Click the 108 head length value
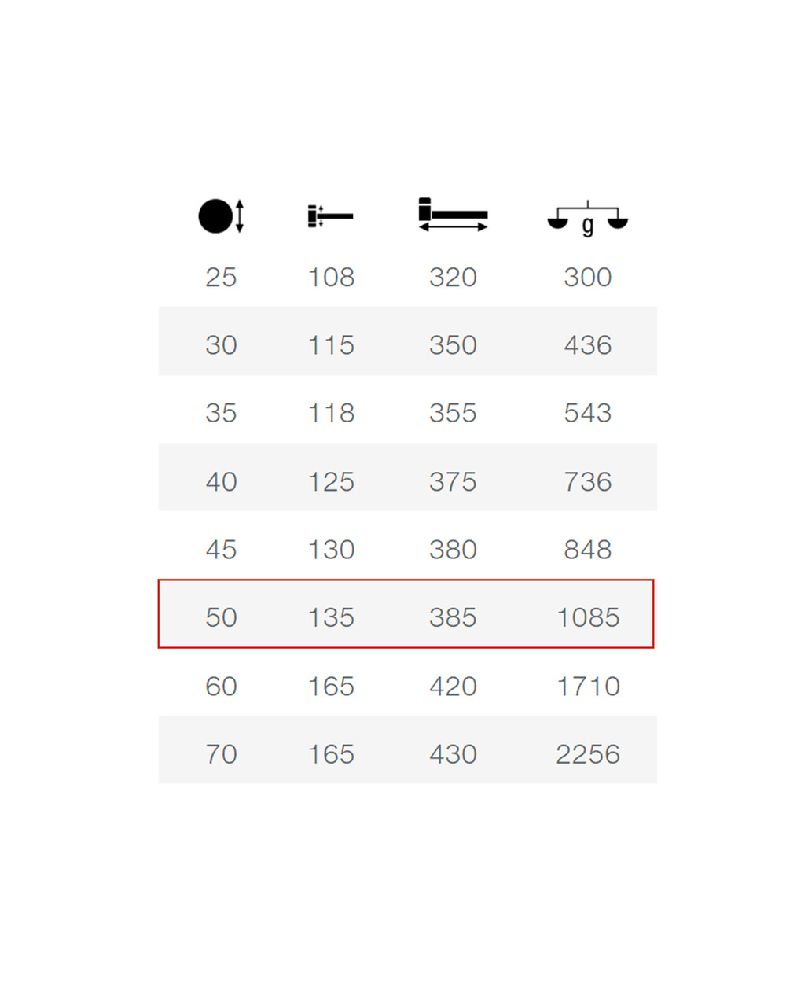786x983 pixels. coord(331,277)
